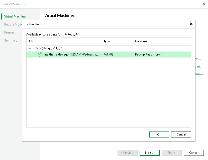Confirm with OK in the Restore Points dialog

pyautogui.click(x=159, y=134)
